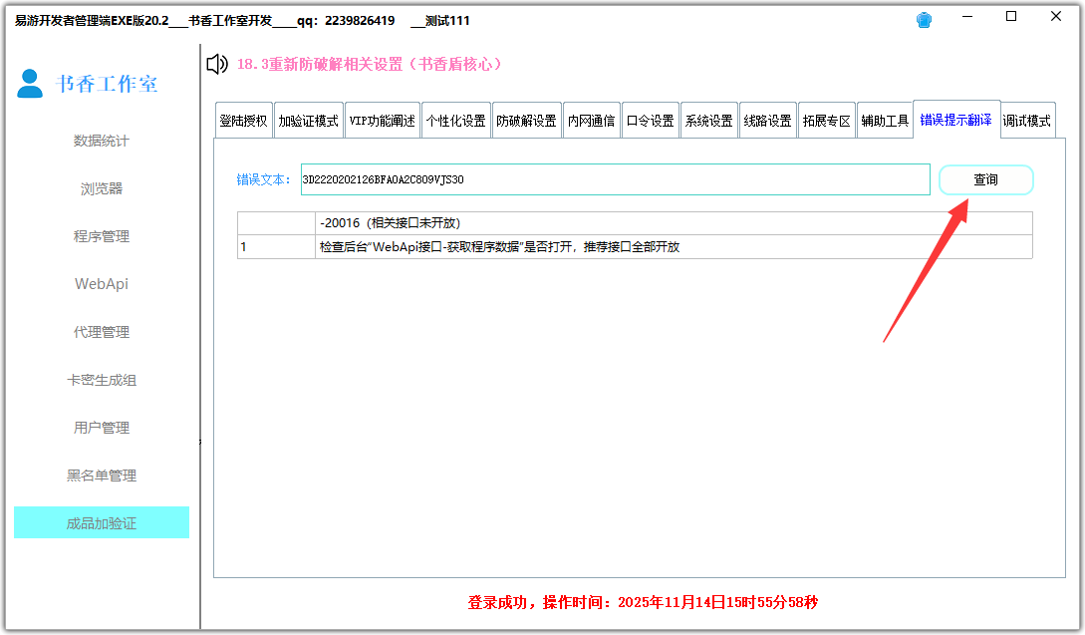Click the 查询 query button
The image size is (1085, 635).
(985, 179)
